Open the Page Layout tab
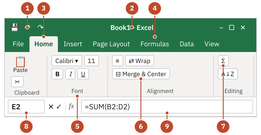This screenshot has width=261, height=135. (111, 44)
